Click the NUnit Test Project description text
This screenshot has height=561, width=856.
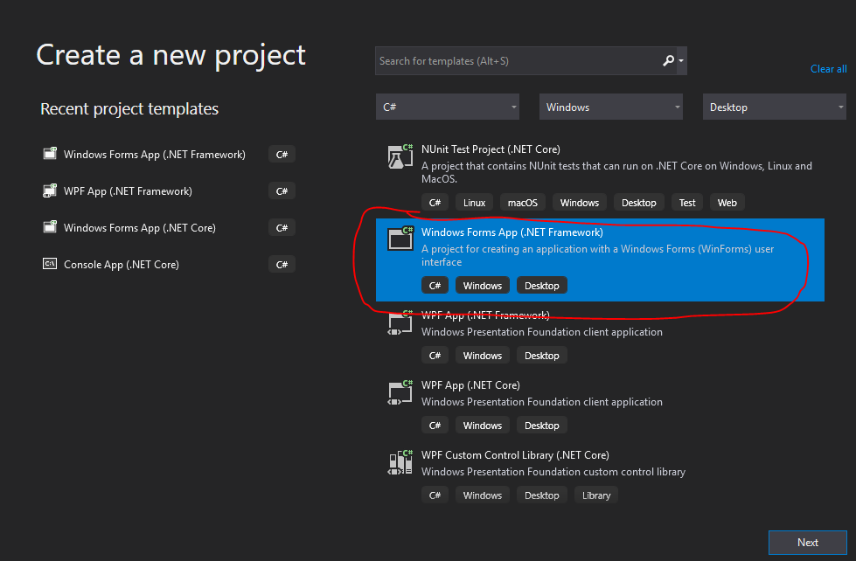[x=616, y=172]
